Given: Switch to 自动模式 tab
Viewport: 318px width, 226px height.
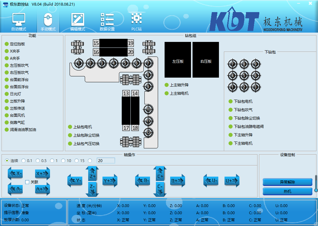Looking at the screenshot, I should tap(19, 22).
